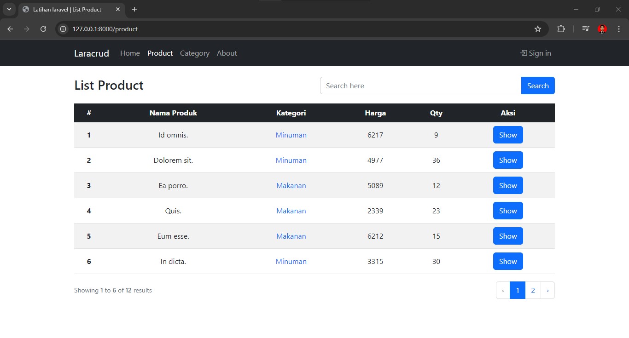Click Sign in link in navbar

(x=536, y=53)
